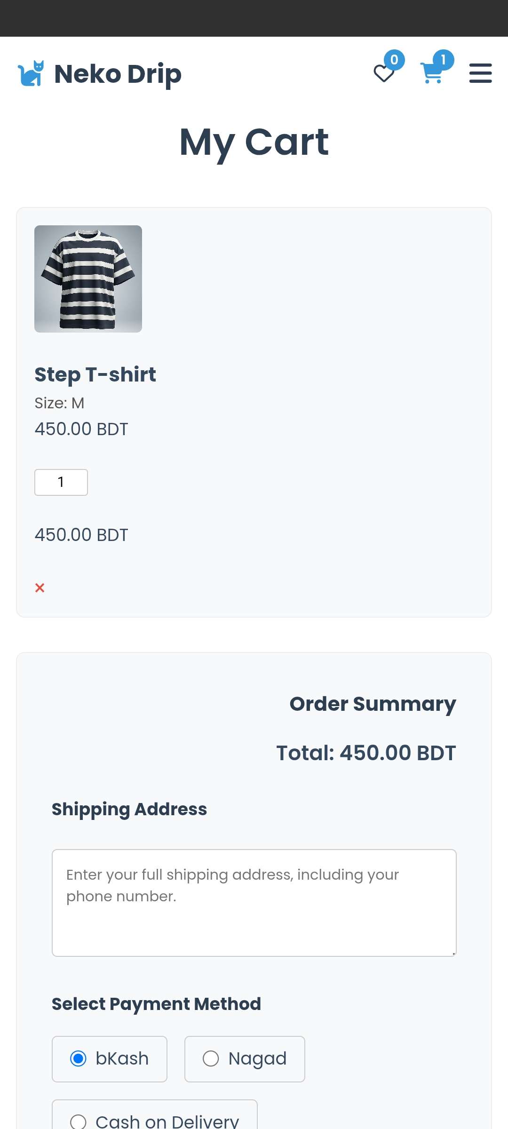Focus the item quantity field
Image resolution: width=508 pixels, height=1129 pixels.
click(61, 482)
